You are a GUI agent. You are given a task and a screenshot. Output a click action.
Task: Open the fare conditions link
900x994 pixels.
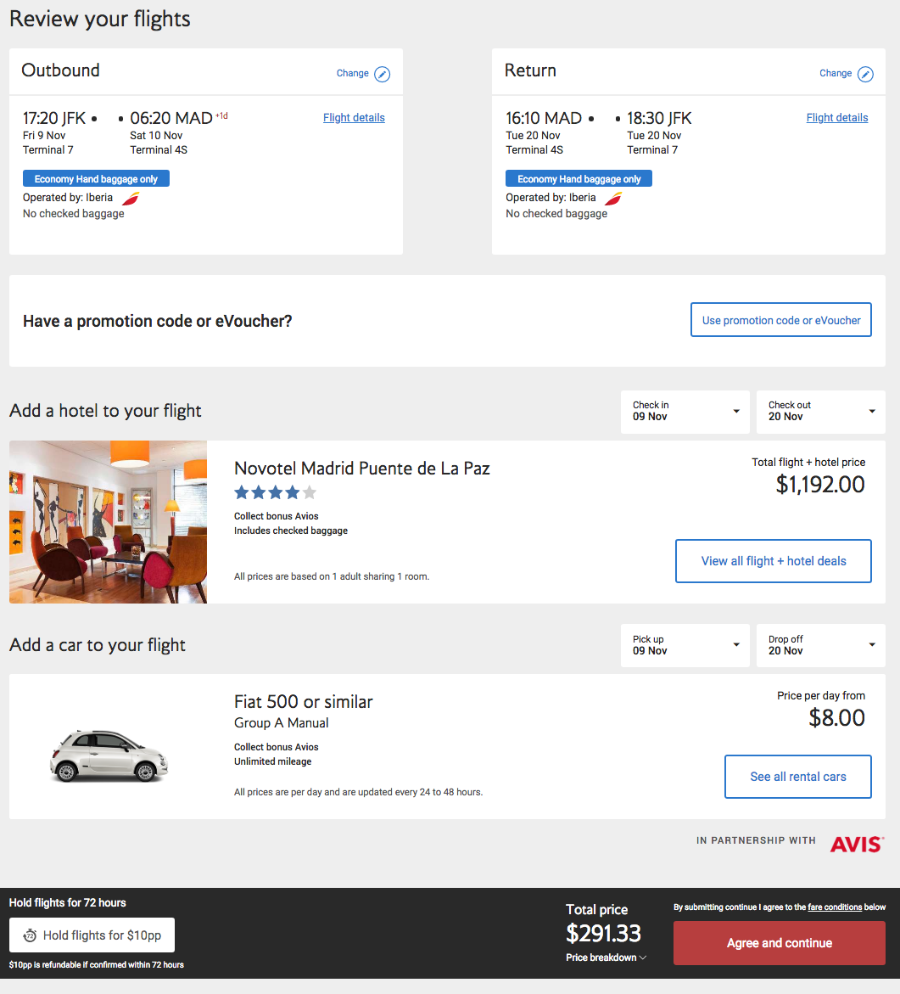(x=835, y=907)
